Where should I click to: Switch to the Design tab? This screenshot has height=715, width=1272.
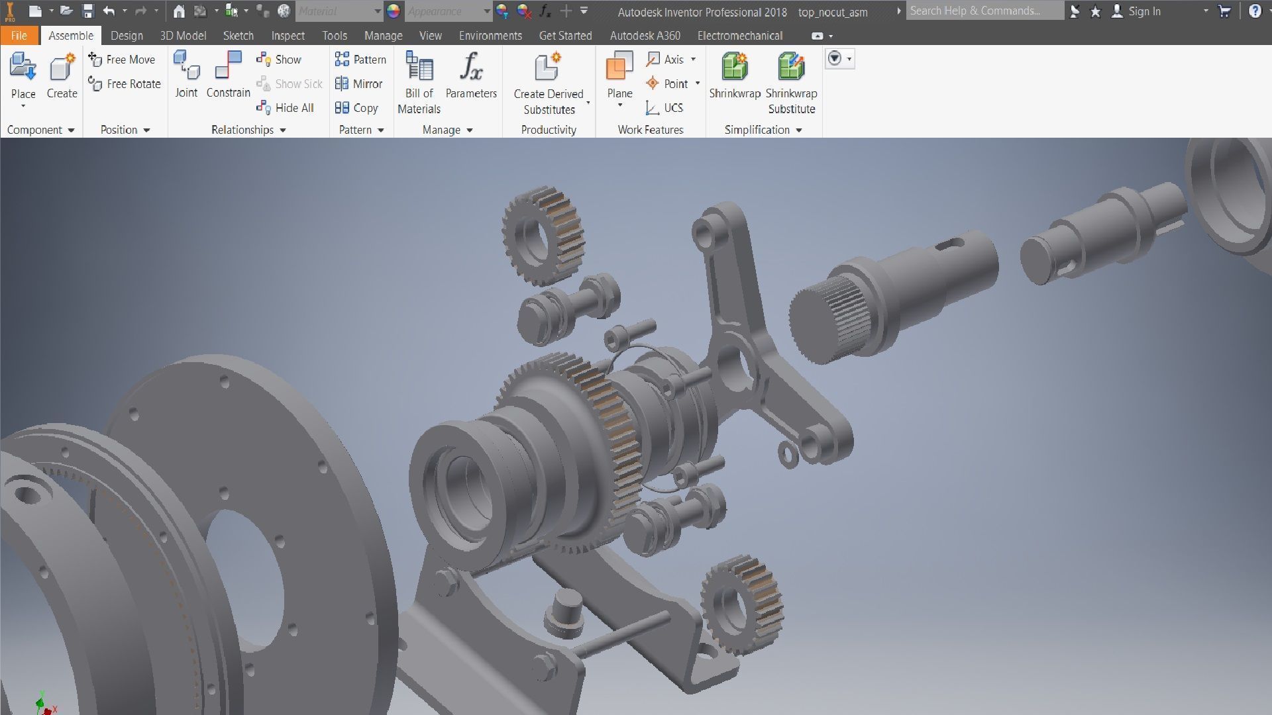click(127, 36)
